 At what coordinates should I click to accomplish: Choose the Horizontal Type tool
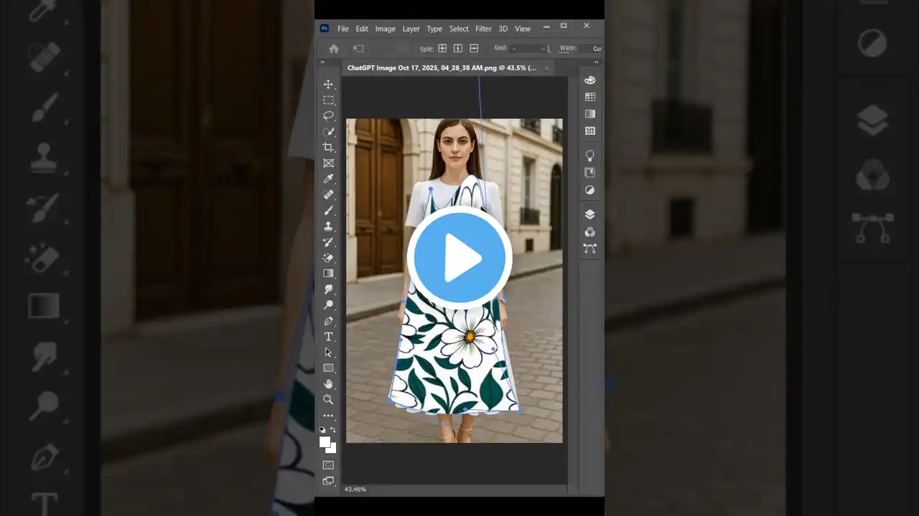pyautogui.click(x=328, y=337)
